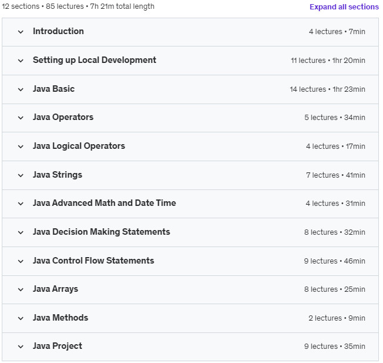Expand Java Decision Making Statements chevron
This screenshot has height=363, width=383.
(21, 232)
